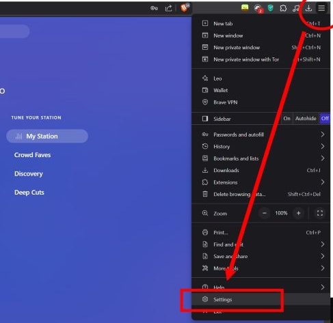Open the Extensions puzzle piece toolbar icon
The image size is (333, 323).
click(x=283, y=8)
